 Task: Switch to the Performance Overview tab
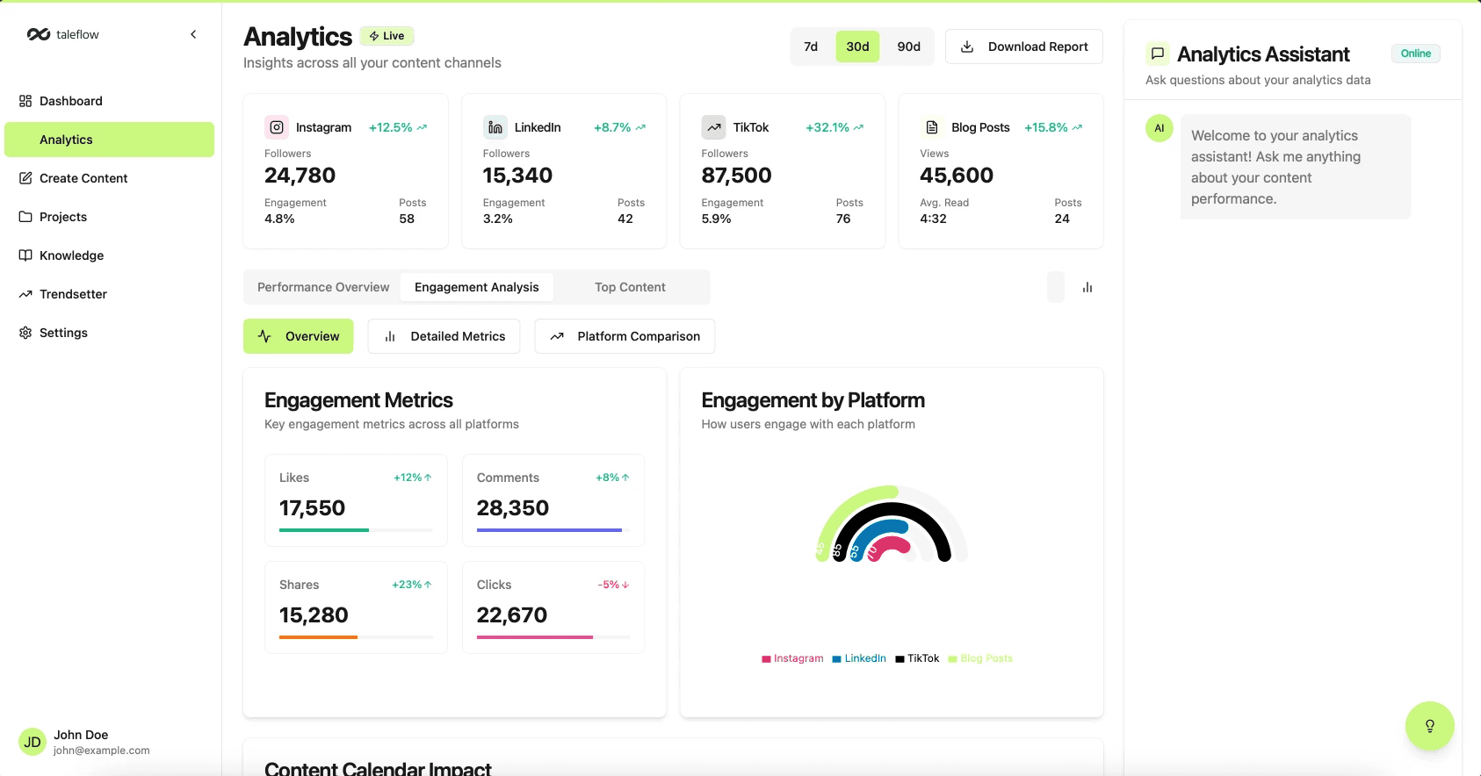(323, 287)
